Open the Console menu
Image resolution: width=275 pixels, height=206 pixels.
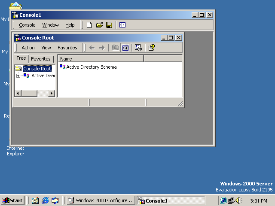pos(27,25)
